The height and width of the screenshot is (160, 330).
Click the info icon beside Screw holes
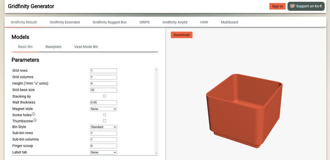coord(34,114)
